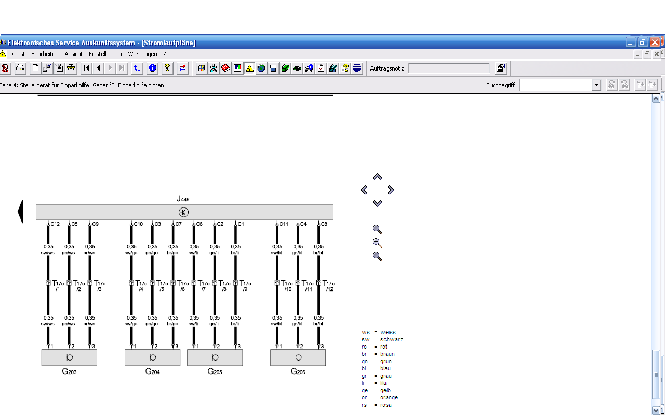Pan diagram up with the up chevron
665x415 pixels.
click(377, 177)
